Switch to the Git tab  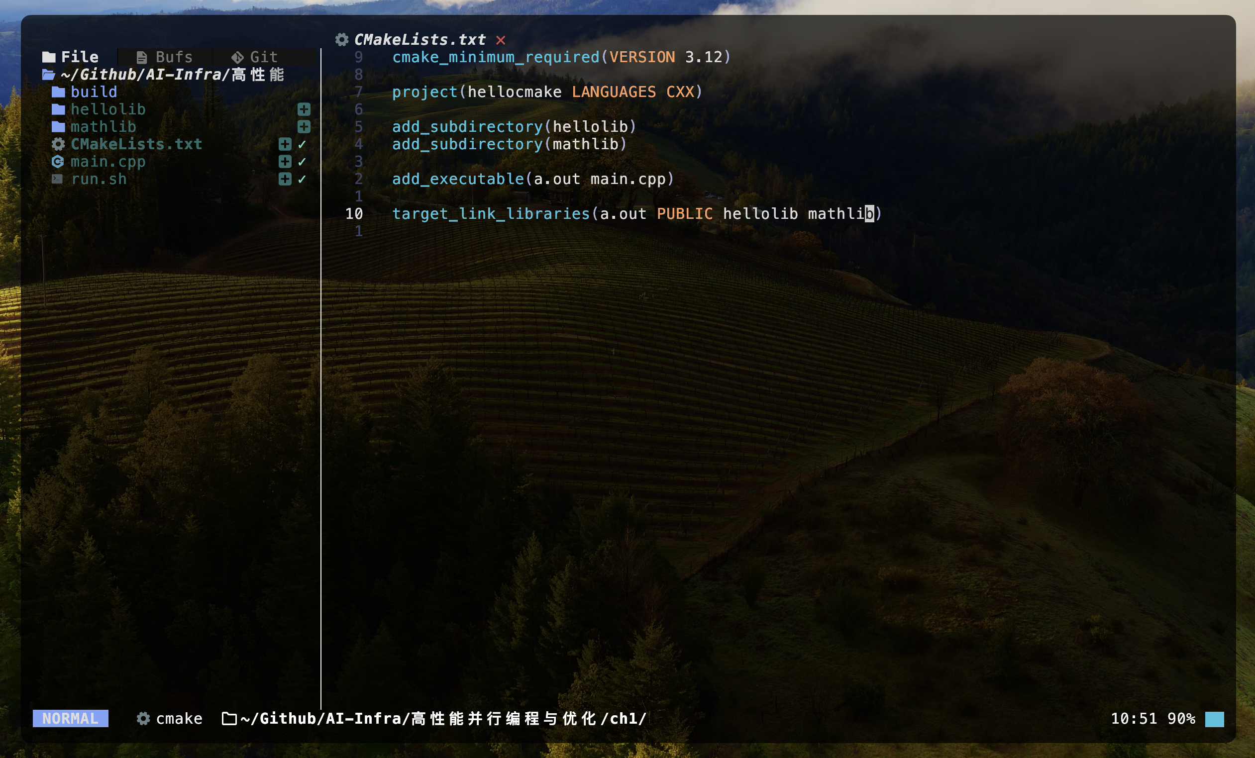pyautogui.click(x=255, y=57)
